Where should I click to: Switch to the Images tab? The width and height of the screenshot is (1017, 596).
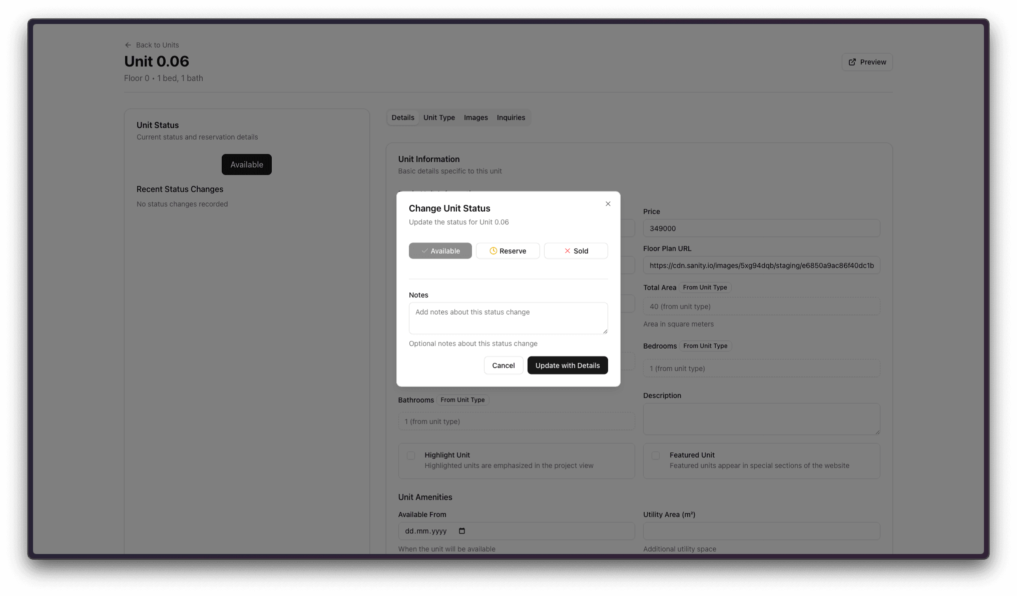(475, 117)
